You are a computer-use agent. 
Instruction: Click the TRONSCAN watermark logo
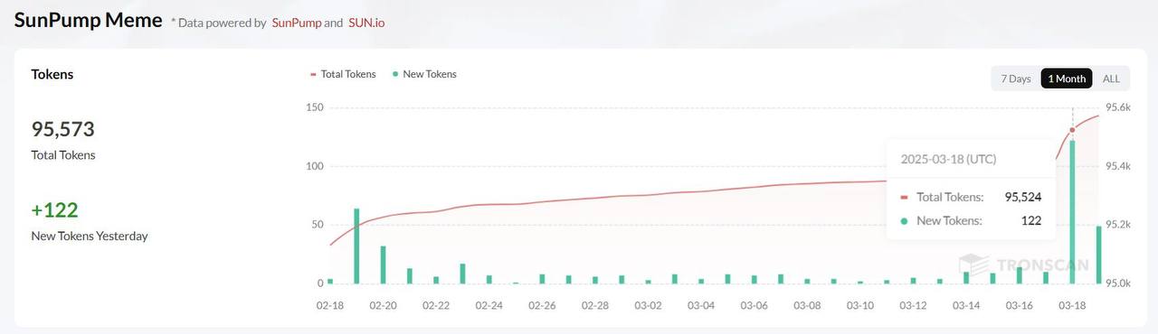click(1022, 264)
